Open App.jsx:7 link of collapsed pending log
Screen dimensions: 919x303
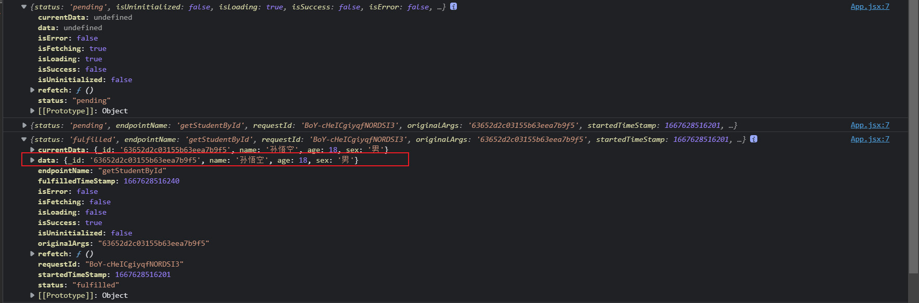870,125
